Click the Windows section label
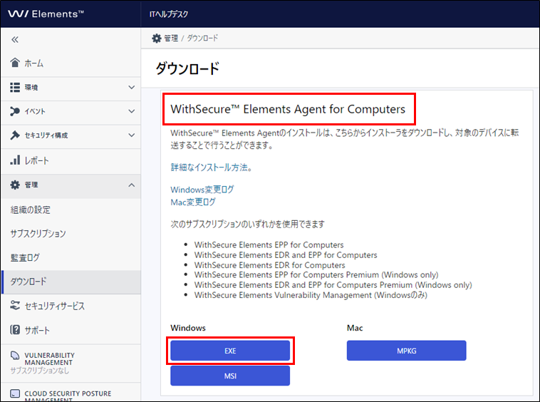The width and height of the screenshot is (540, 402). click(188, 328)
